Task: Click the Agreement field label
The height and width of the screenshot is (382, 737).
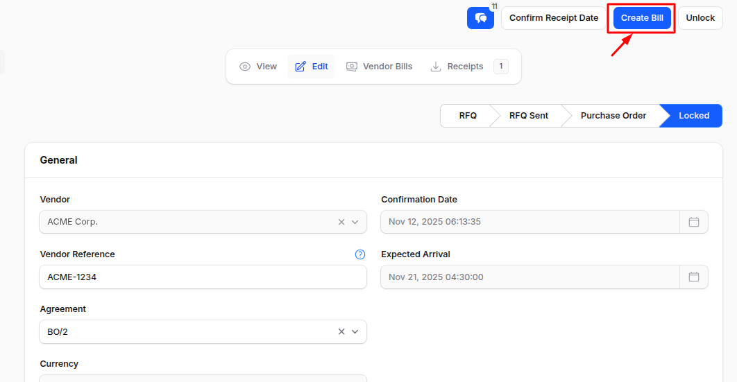Action: [63, 309]
